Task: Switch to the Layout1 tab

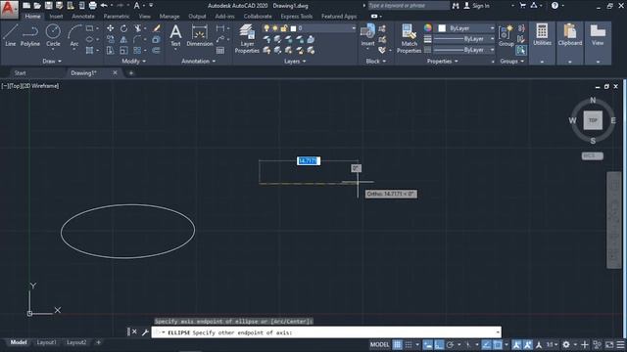Action: [46, 342]
